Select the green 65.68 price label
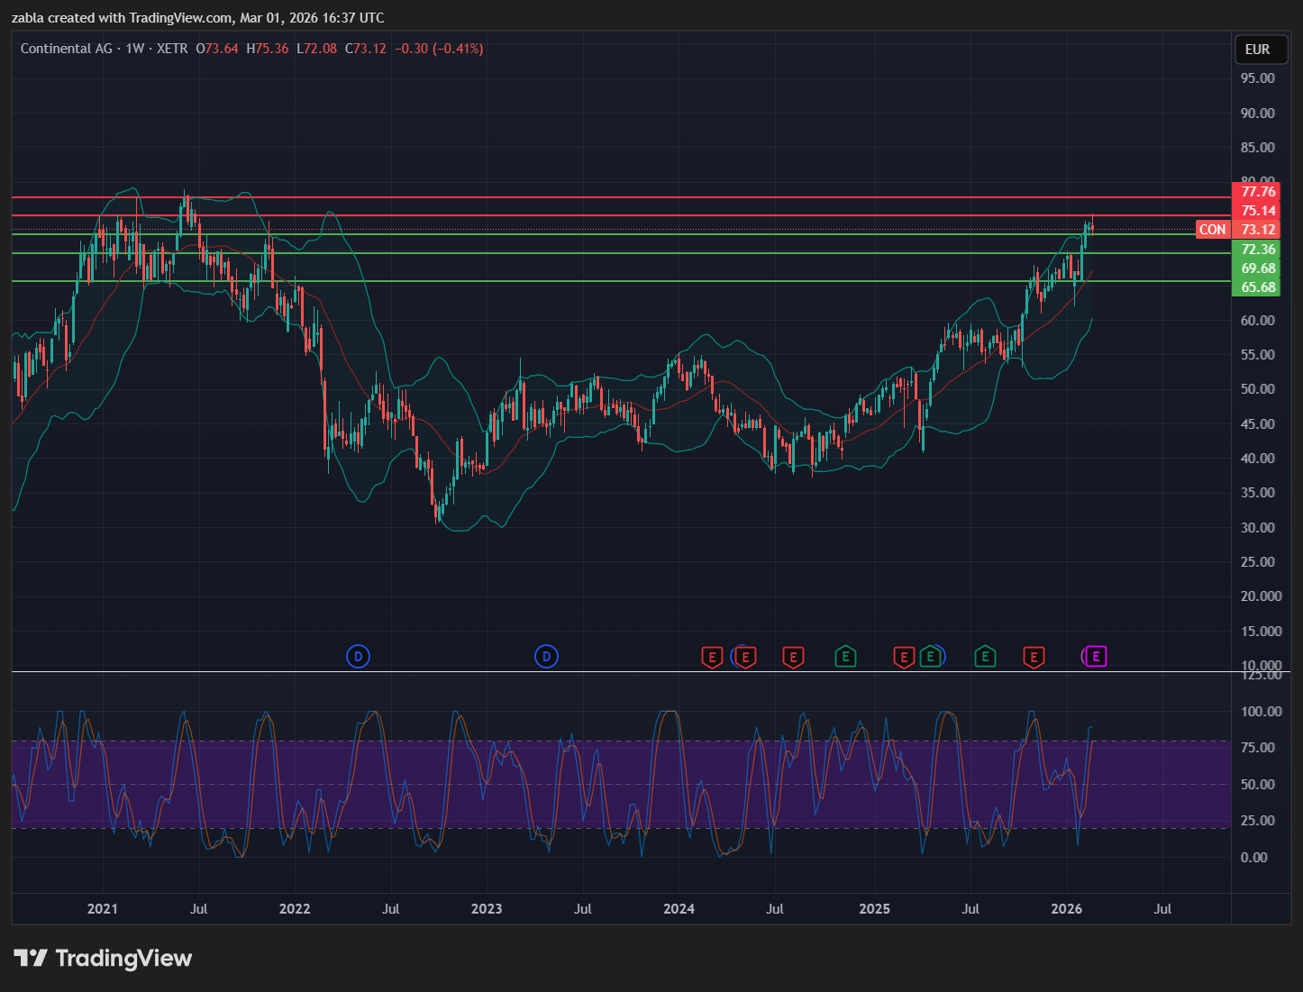This screenshot has width=1303, height=992. [x=1257, y=287]
